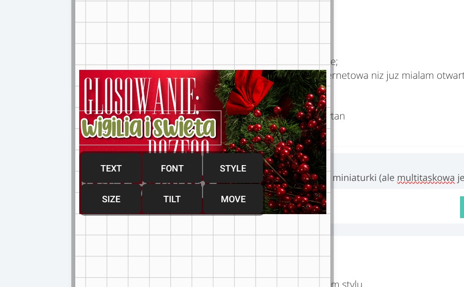Activate the MOVE tool button
This screenshot has height=287, width=464.
[x=233, y=199]
